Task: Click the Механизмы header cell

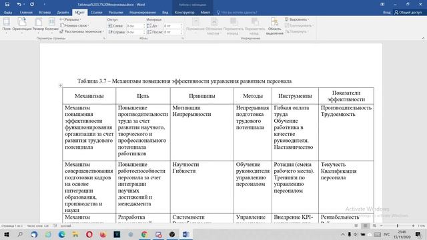Action: [89, 96]
